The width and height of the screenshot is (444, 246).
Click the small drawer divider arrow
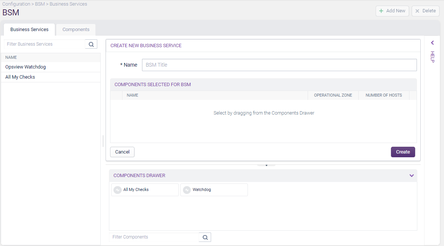(266, 165)
